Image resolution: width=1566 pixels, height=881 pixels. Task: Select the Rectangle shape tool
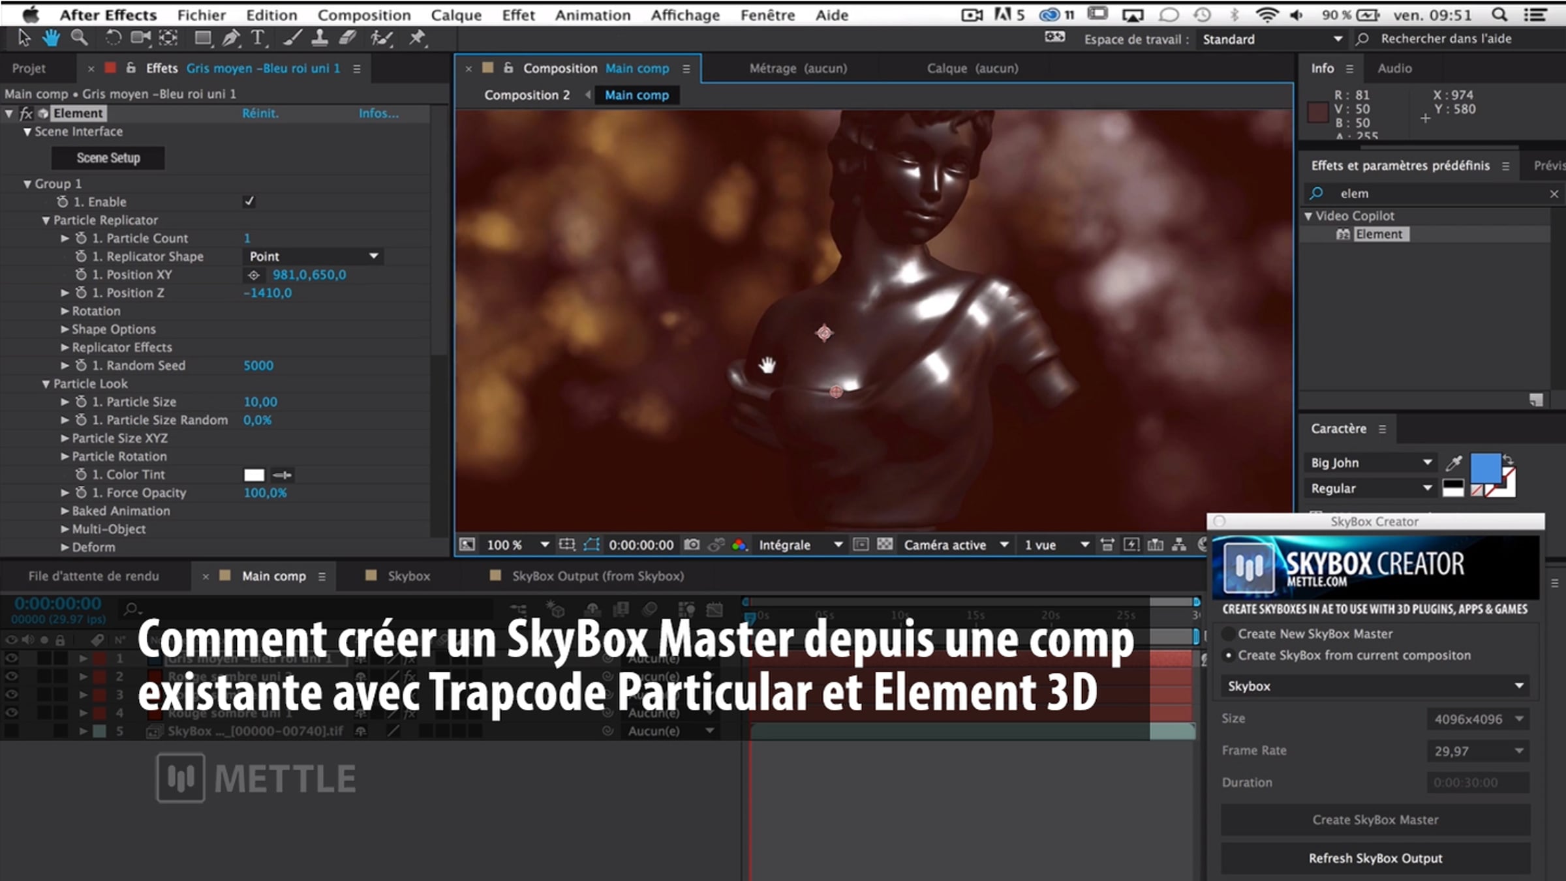pyautogui.click(x=203, y=38)
